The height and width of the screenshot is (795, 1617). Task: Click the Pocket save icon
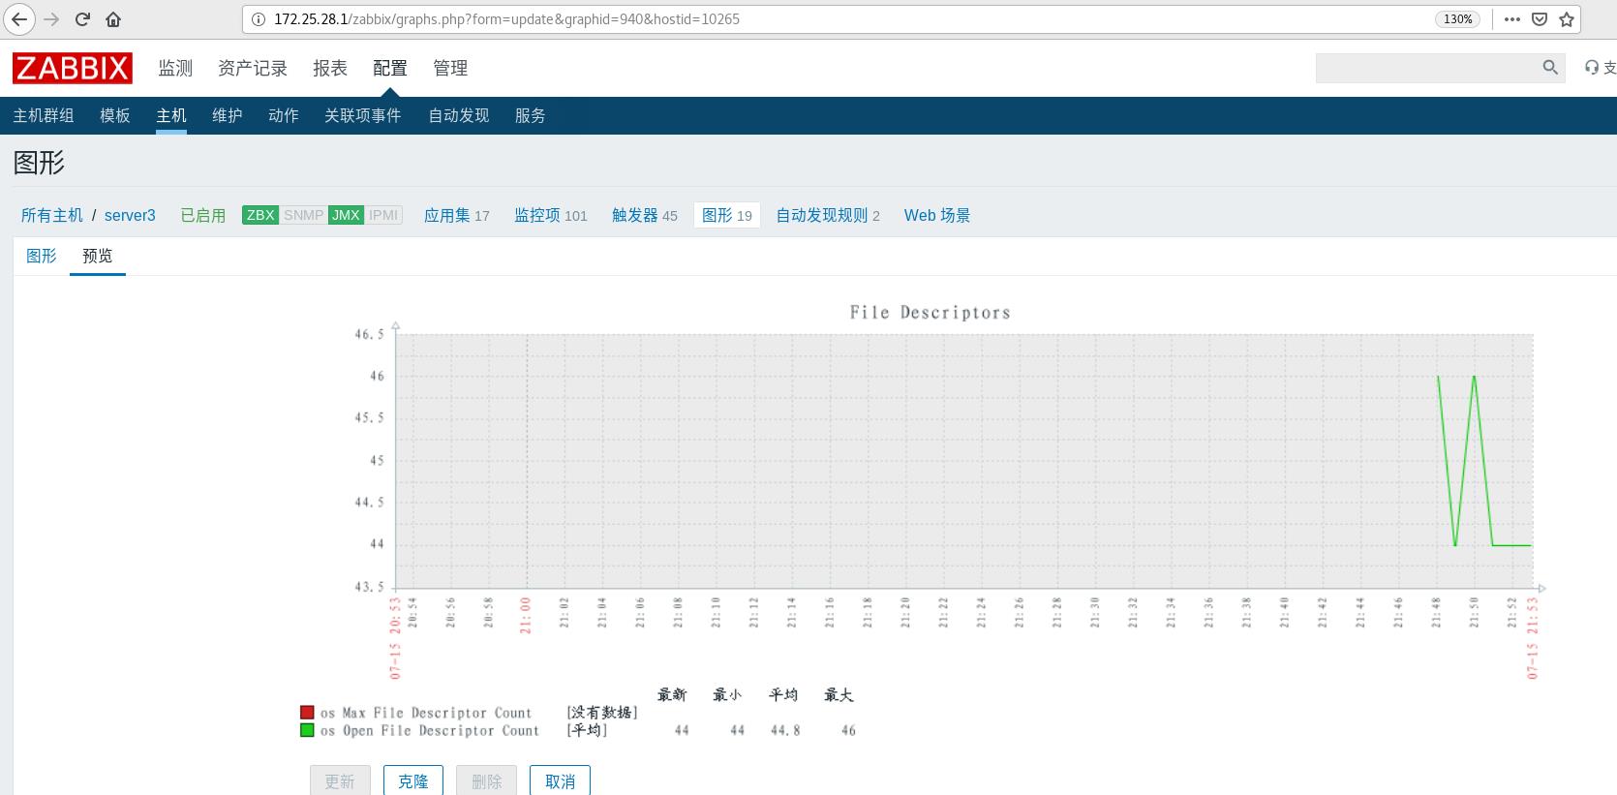[x=1540, y=19]
